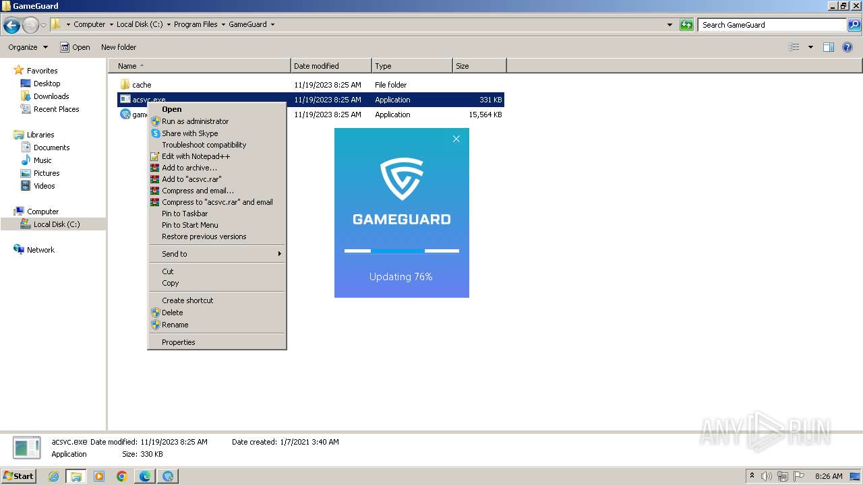Click the Start button
Viewport: 863px width, 485px height.
point(18,476)
